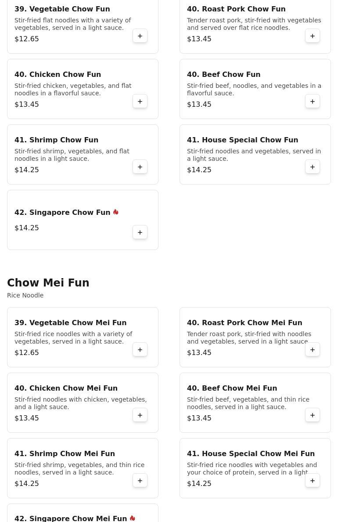Add House Special Chow Mei Fun

pyautogui.click(x=313, y=481)
